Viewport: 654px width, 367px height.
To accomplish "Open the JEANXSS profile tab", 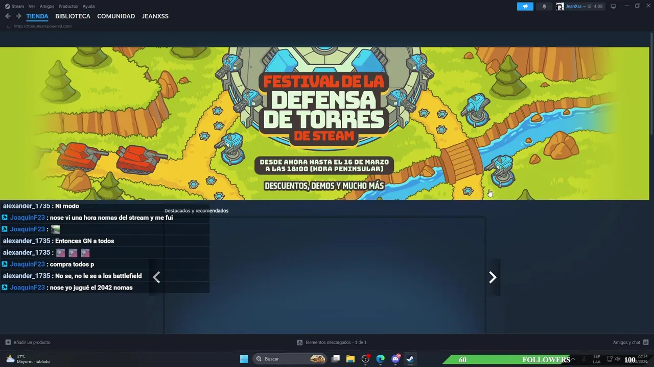I will (x=155, y=16).
